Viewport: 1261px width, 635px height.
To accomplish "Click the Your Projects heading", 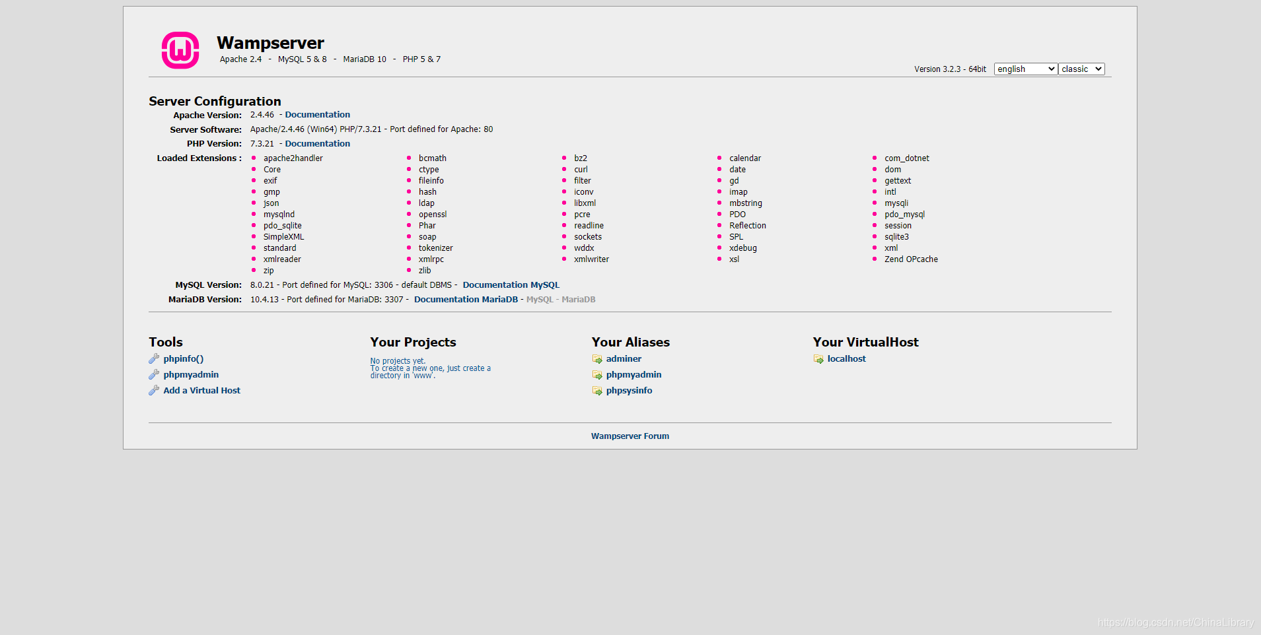I will [413, 343].
